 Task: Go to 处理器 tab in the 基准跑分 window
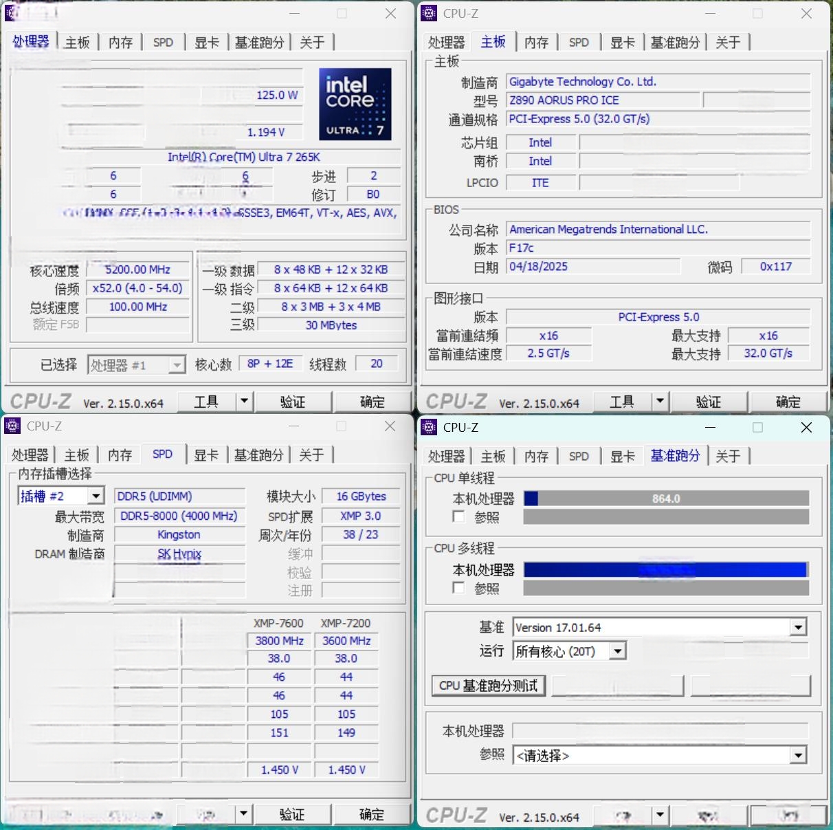point(446,457)
